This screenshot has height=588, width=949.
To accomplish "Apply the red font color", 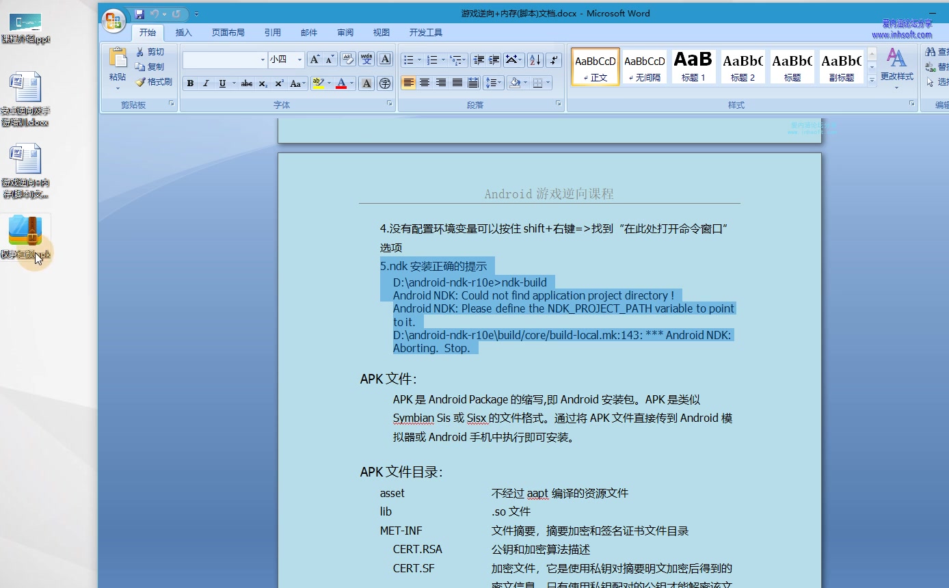I will pyautogui.click(x=341, y=83).
